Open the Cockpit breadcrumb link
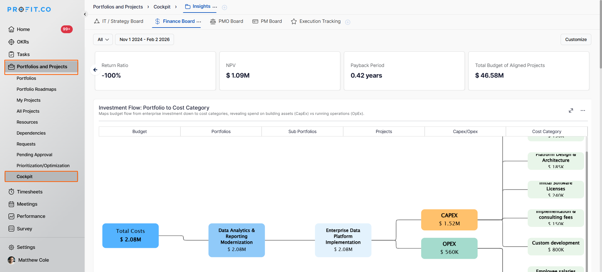Image resolution: width=602 pixels, height=272 pixels. (x=162, y=7)
